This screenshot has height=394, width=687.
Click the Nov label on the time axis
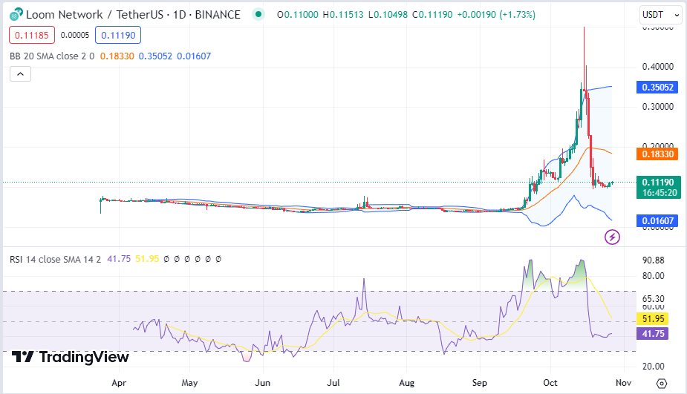[623, 383]
